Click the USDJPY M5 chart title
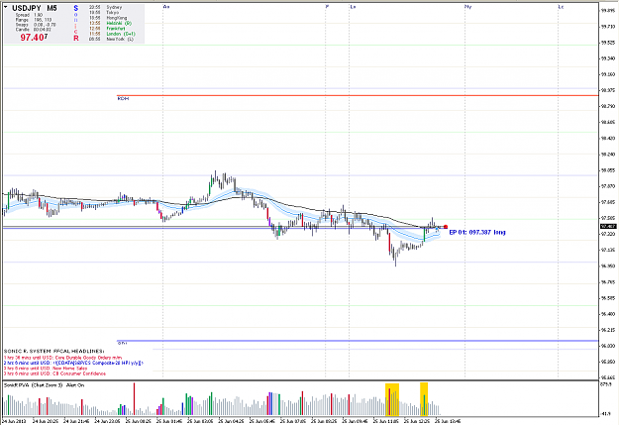The height and width of the screenshot is (425, 619). (35, 8)
